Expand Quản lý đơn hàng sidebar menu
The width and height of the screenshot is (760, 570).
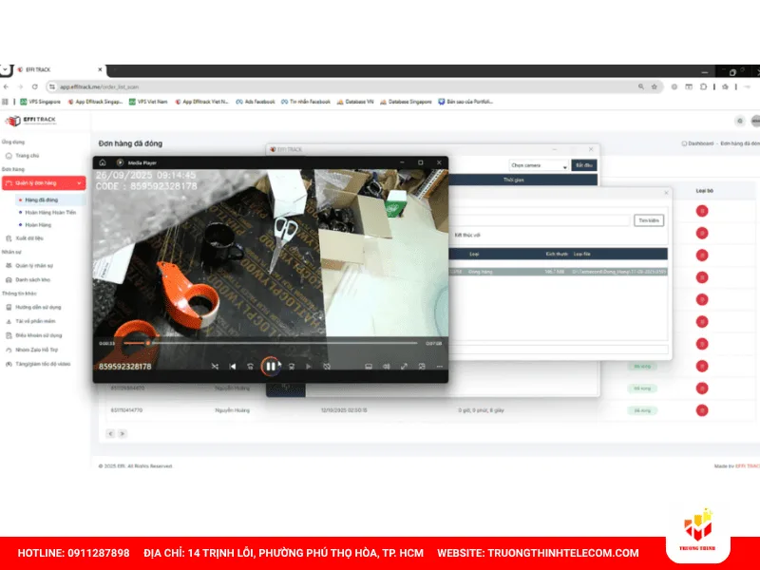click(x=44, y=183)
